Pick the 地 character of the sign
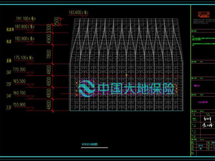This screenshot has height=161, width=215. [142, 89]
